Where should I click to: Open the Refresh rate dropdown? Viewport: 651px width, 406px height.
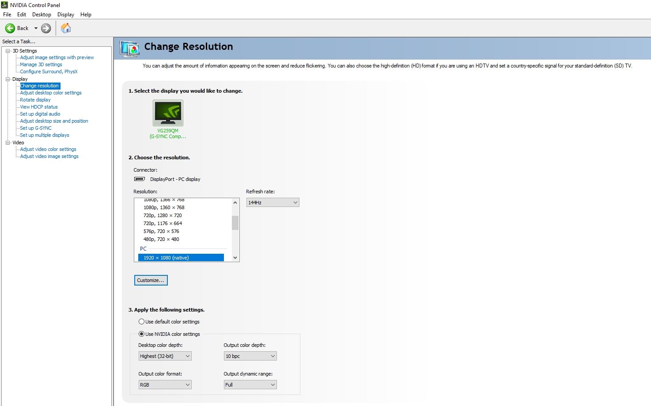click(273, 203)
